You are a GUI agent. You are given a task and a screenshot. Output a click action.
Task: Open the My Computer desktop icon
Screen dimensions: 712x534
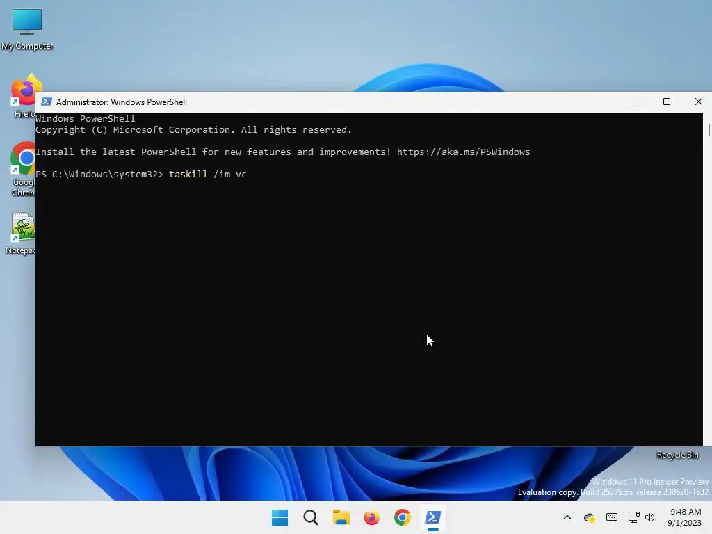27,29
